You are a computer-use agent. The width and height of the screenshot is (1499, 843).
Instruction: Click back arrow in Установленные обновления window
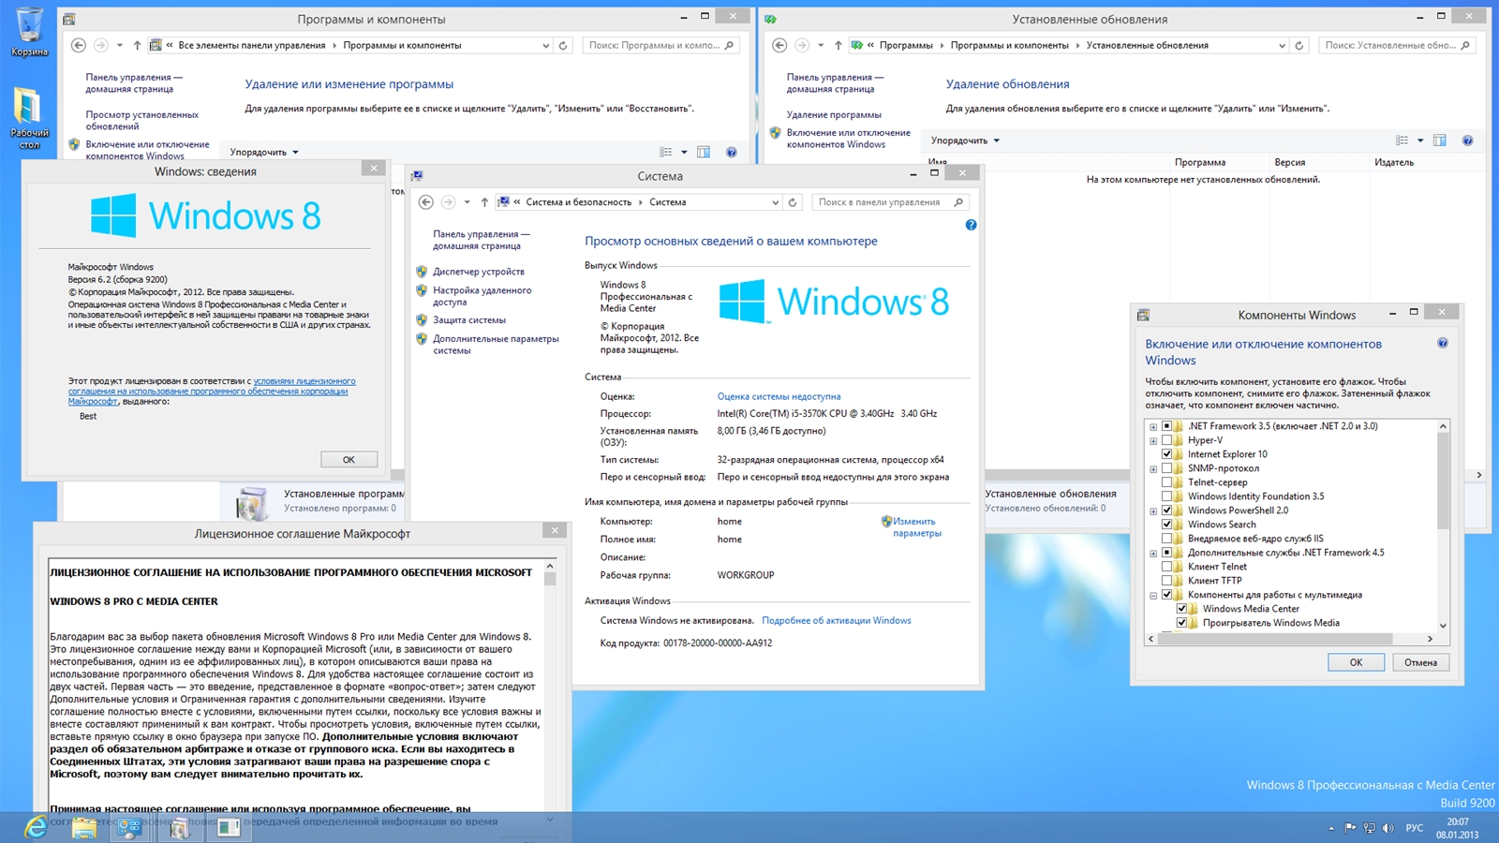tap(779, 45)
